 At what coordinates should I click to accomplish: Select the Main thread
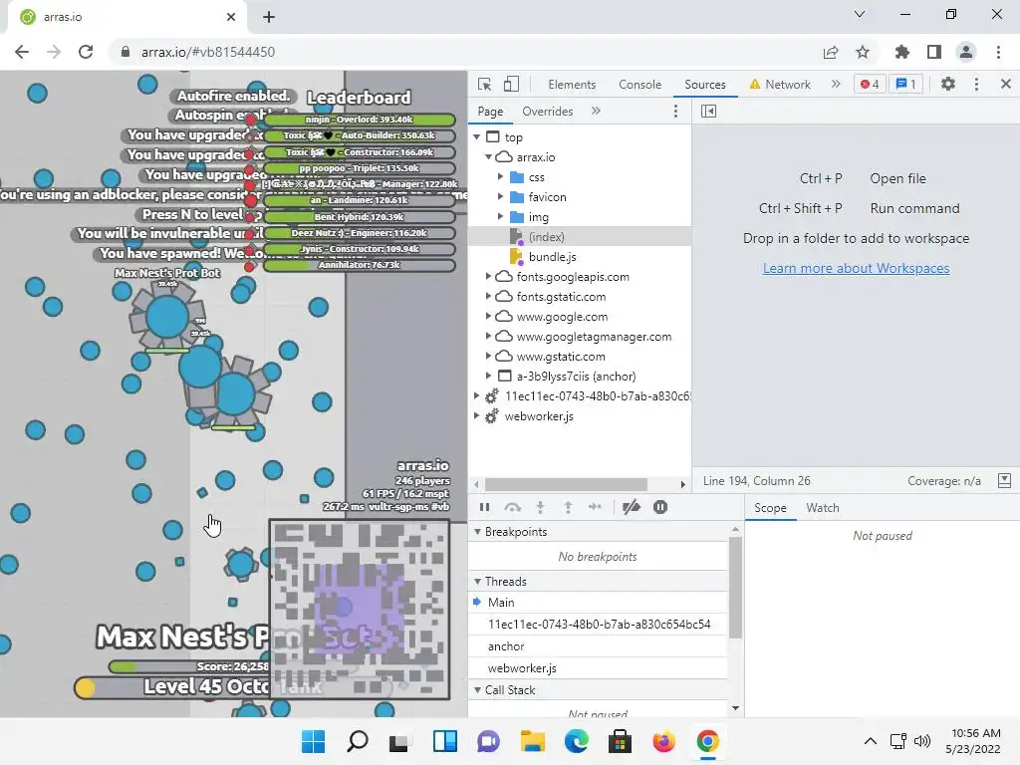click(598, 603)
